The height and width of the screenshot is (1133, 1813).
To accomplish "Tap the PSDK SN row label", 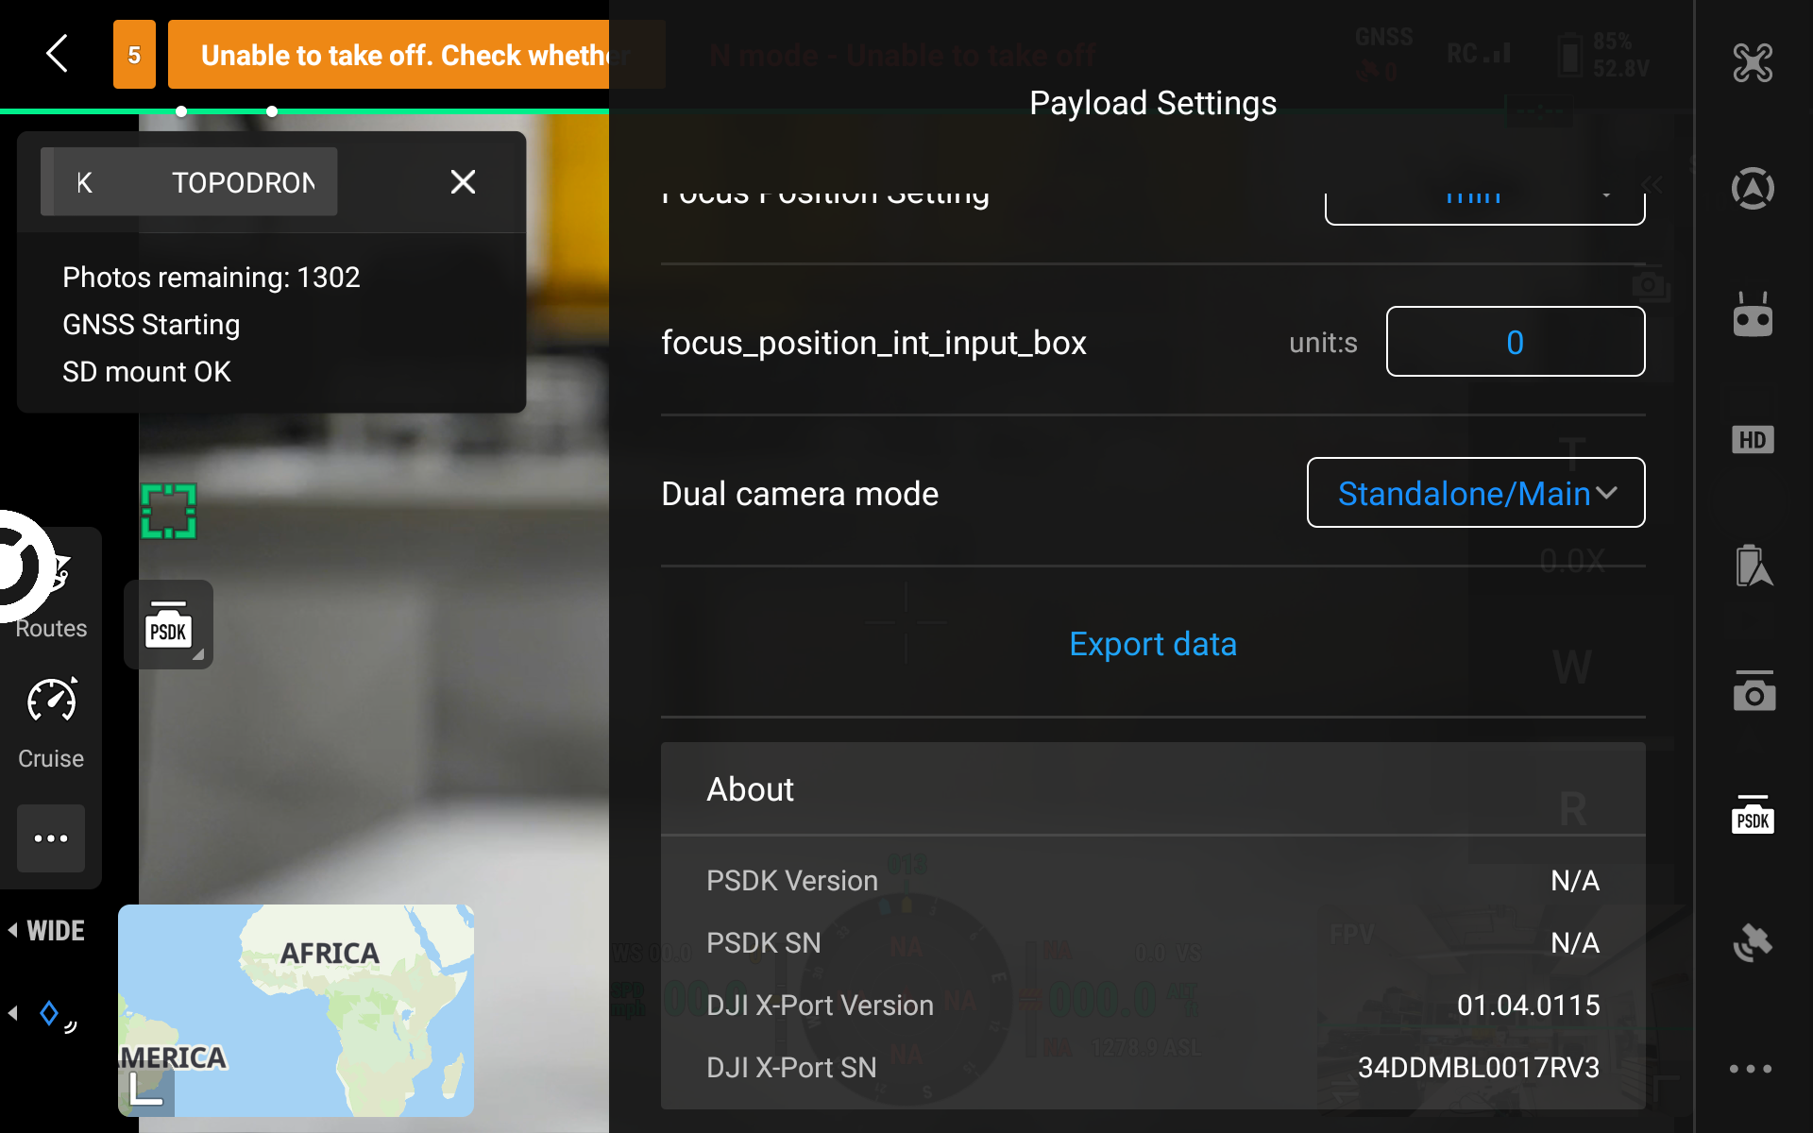I will (764, 943).
